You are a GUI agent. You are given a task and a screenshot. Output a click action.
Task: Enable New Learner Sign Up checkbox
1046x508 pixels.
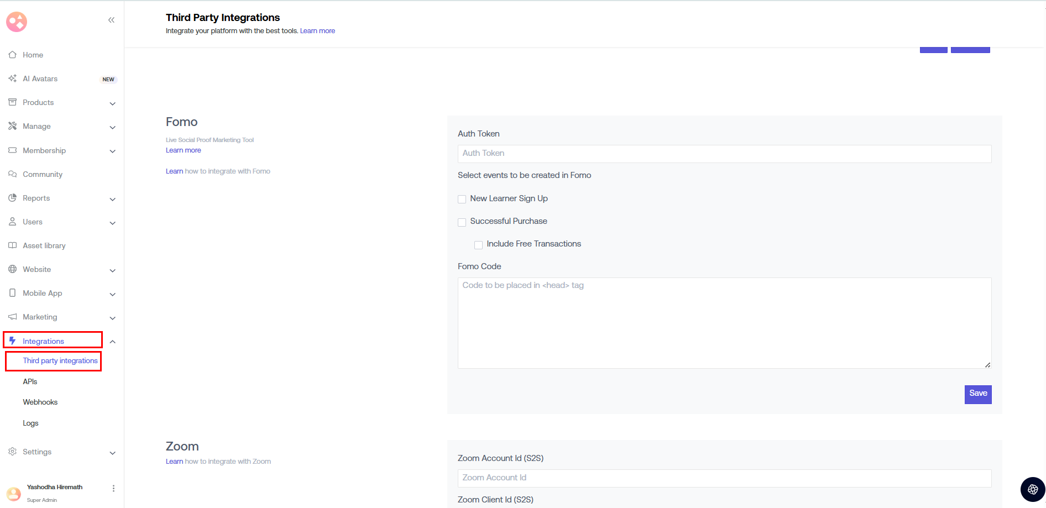click(x=462, y=199)
